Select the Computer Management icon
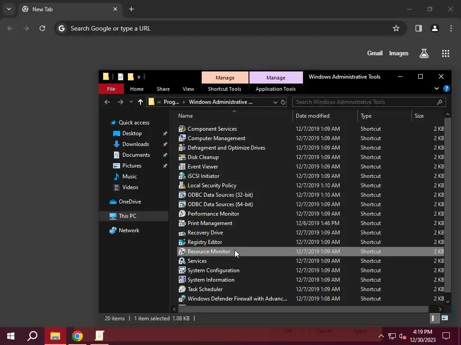This screenshot has height=345, width=461. click(182, 138)
